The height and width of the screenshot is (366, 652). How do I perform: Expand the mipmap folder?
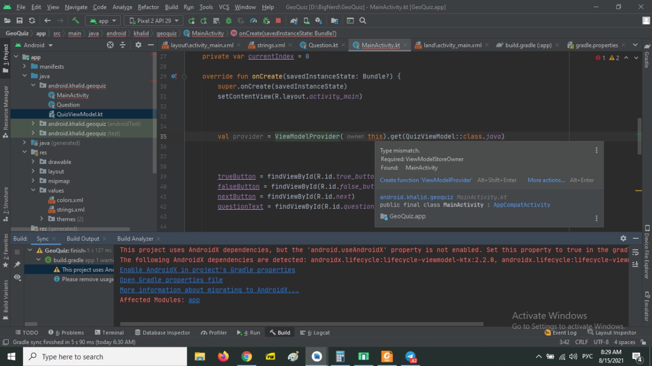[x=33, y=181]
